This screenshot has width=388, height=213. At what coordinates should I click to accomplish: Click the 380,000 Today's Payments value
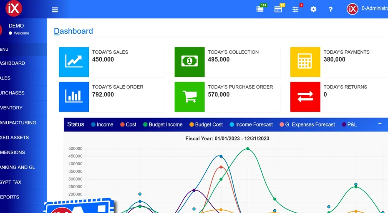coord(334,59)
